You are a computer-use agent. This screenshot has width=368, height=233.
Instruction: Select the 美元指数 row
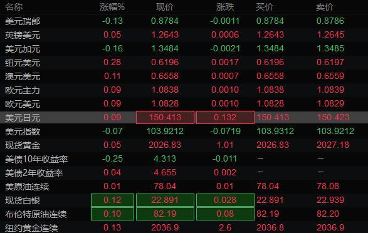(184, 132)
